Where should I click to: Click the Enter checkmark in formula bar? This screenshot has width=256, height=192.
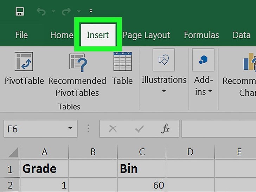click(139, 129)
